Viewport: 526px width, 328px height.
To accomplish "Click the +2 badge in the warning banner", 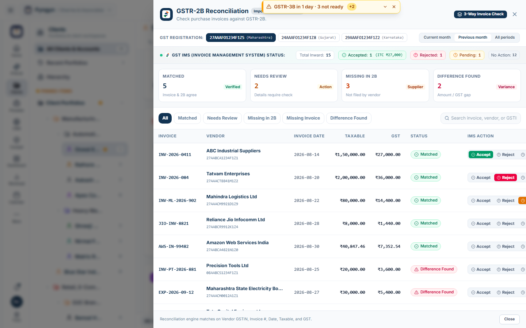I will pos(352,7).
